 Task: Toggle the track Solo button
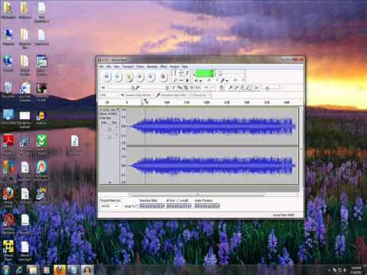coord(114,122)
